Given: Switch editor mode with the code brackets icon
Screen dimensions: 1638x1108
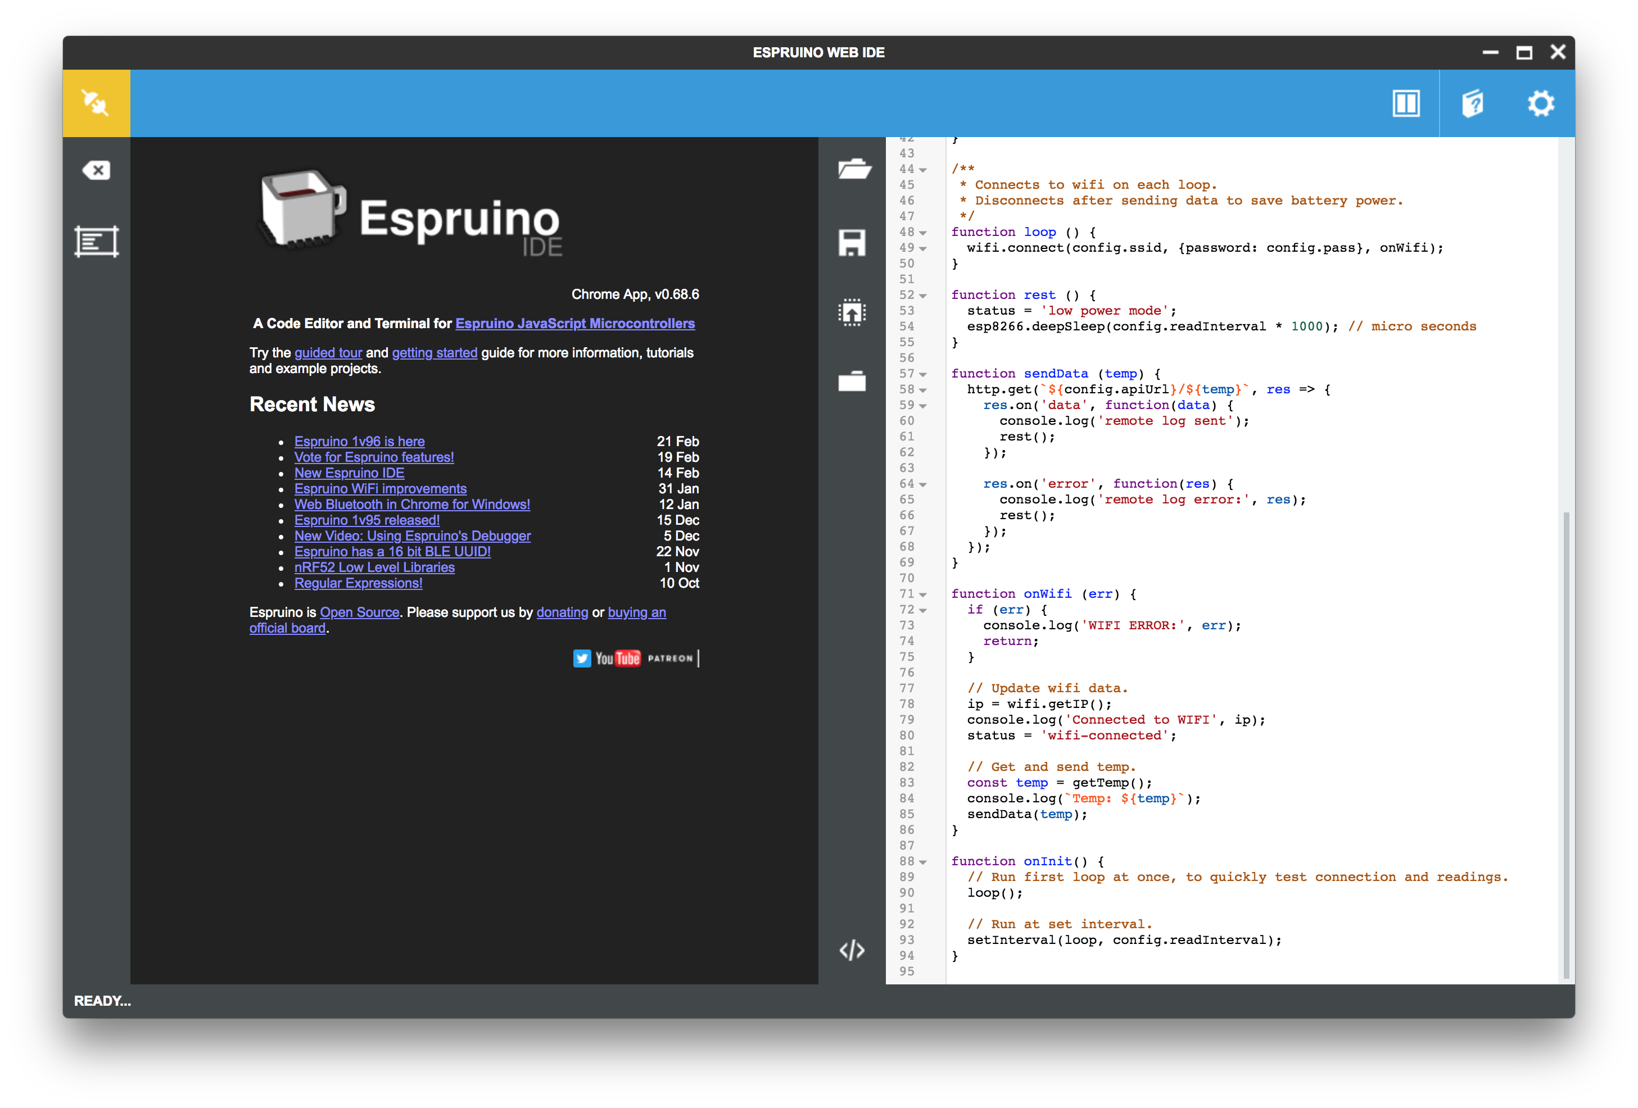Looking at the screenshot, I should click(852, 950).
